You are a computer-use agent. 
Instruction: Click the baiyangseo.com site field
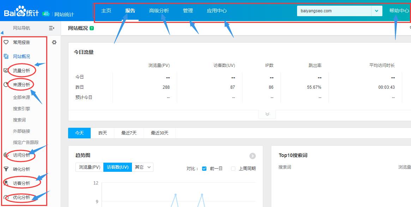[x=334, y=11]
